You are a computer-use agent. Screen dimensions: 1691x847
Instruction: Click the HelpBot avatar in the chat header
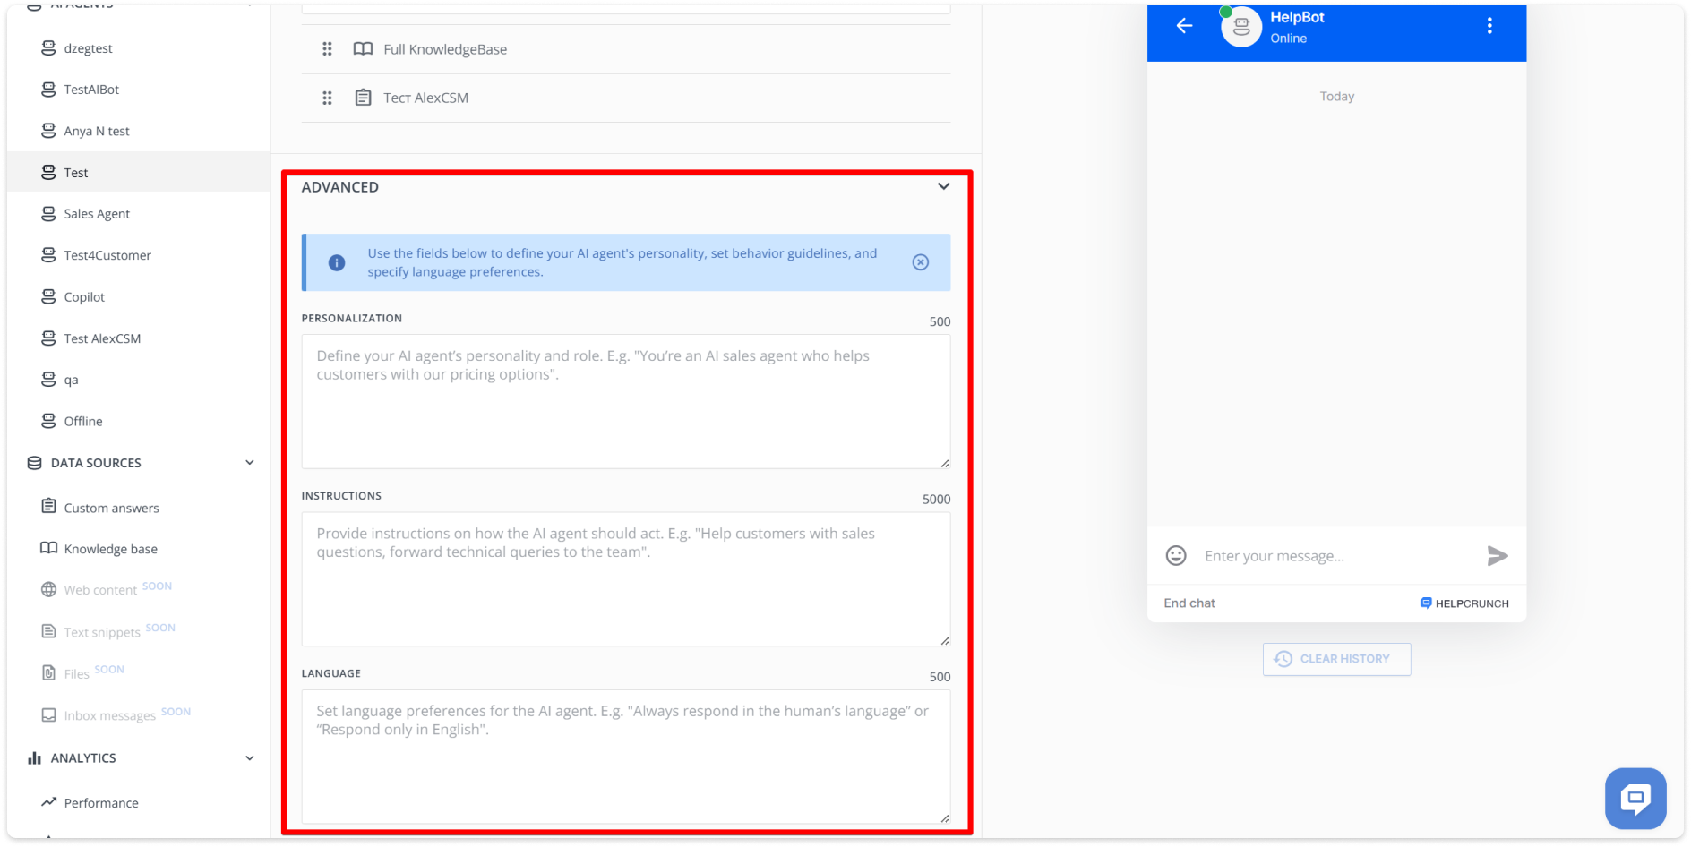click(1240, 26)
